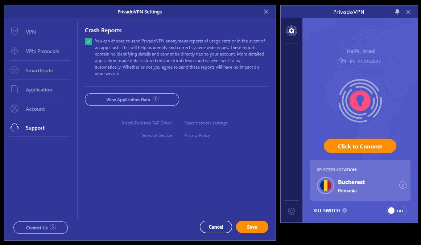Screen dimensions: 421x245
Task: Enable the Kill Switch toggle
Action: [396, 211]
